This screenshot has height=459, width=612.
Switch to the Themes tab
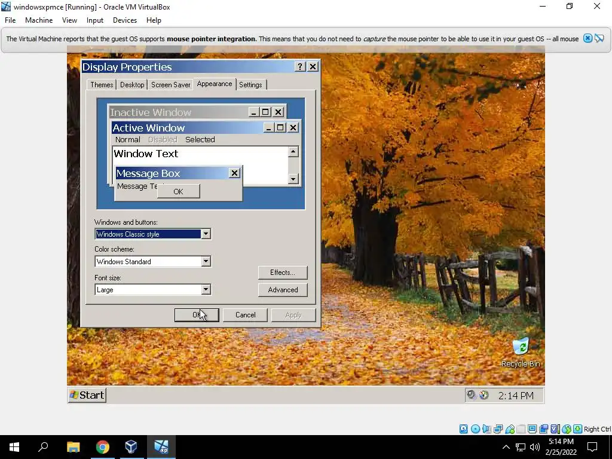(x=102, y=85)
